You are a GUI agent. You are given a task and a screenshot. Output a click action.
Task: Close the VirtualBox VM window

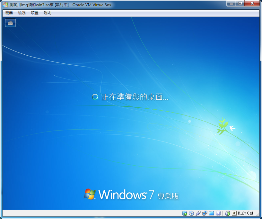(x=252, y=3)
